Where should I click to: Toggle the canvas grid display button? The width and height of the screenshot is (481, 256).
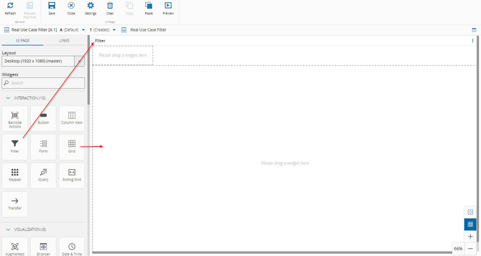point(470,224)
